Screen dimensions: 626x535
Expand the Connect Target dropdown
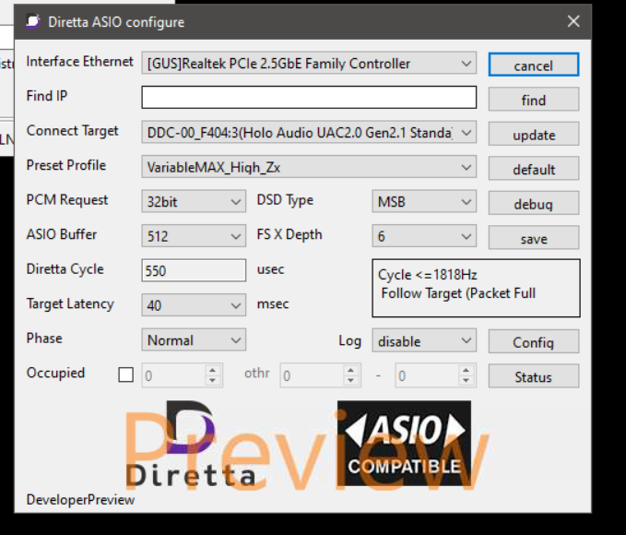click(x=309, y=133)
